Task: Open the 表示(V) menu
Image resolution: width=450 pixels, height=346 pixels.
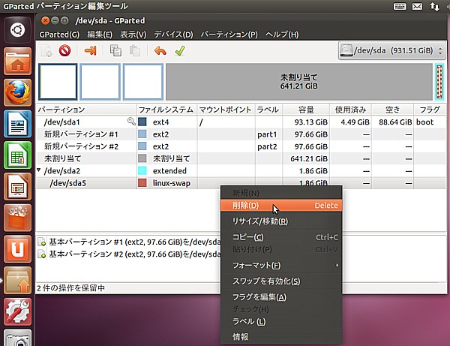Action: pos(133,35)
